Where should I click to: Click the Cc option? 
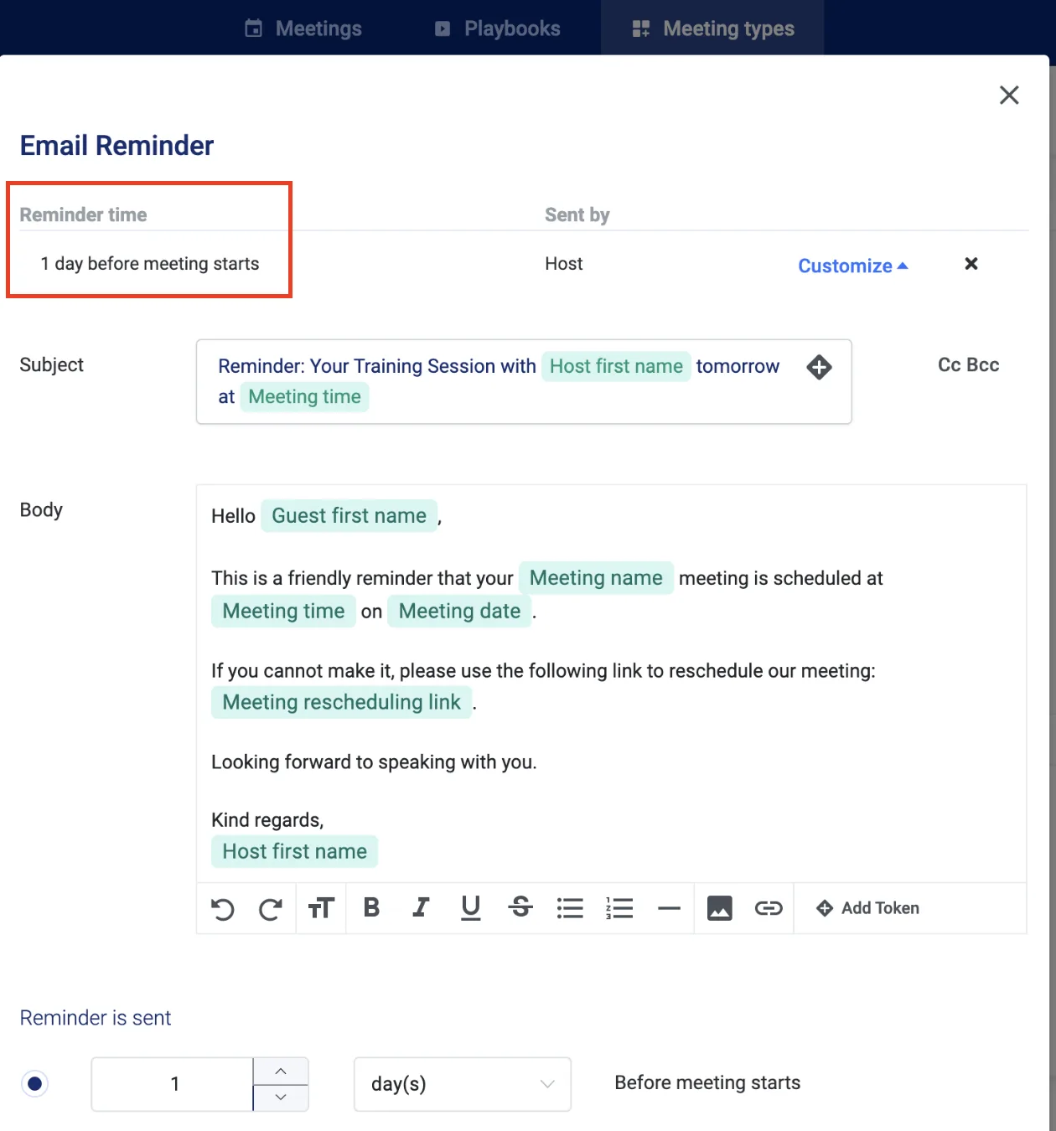[949, 365]
